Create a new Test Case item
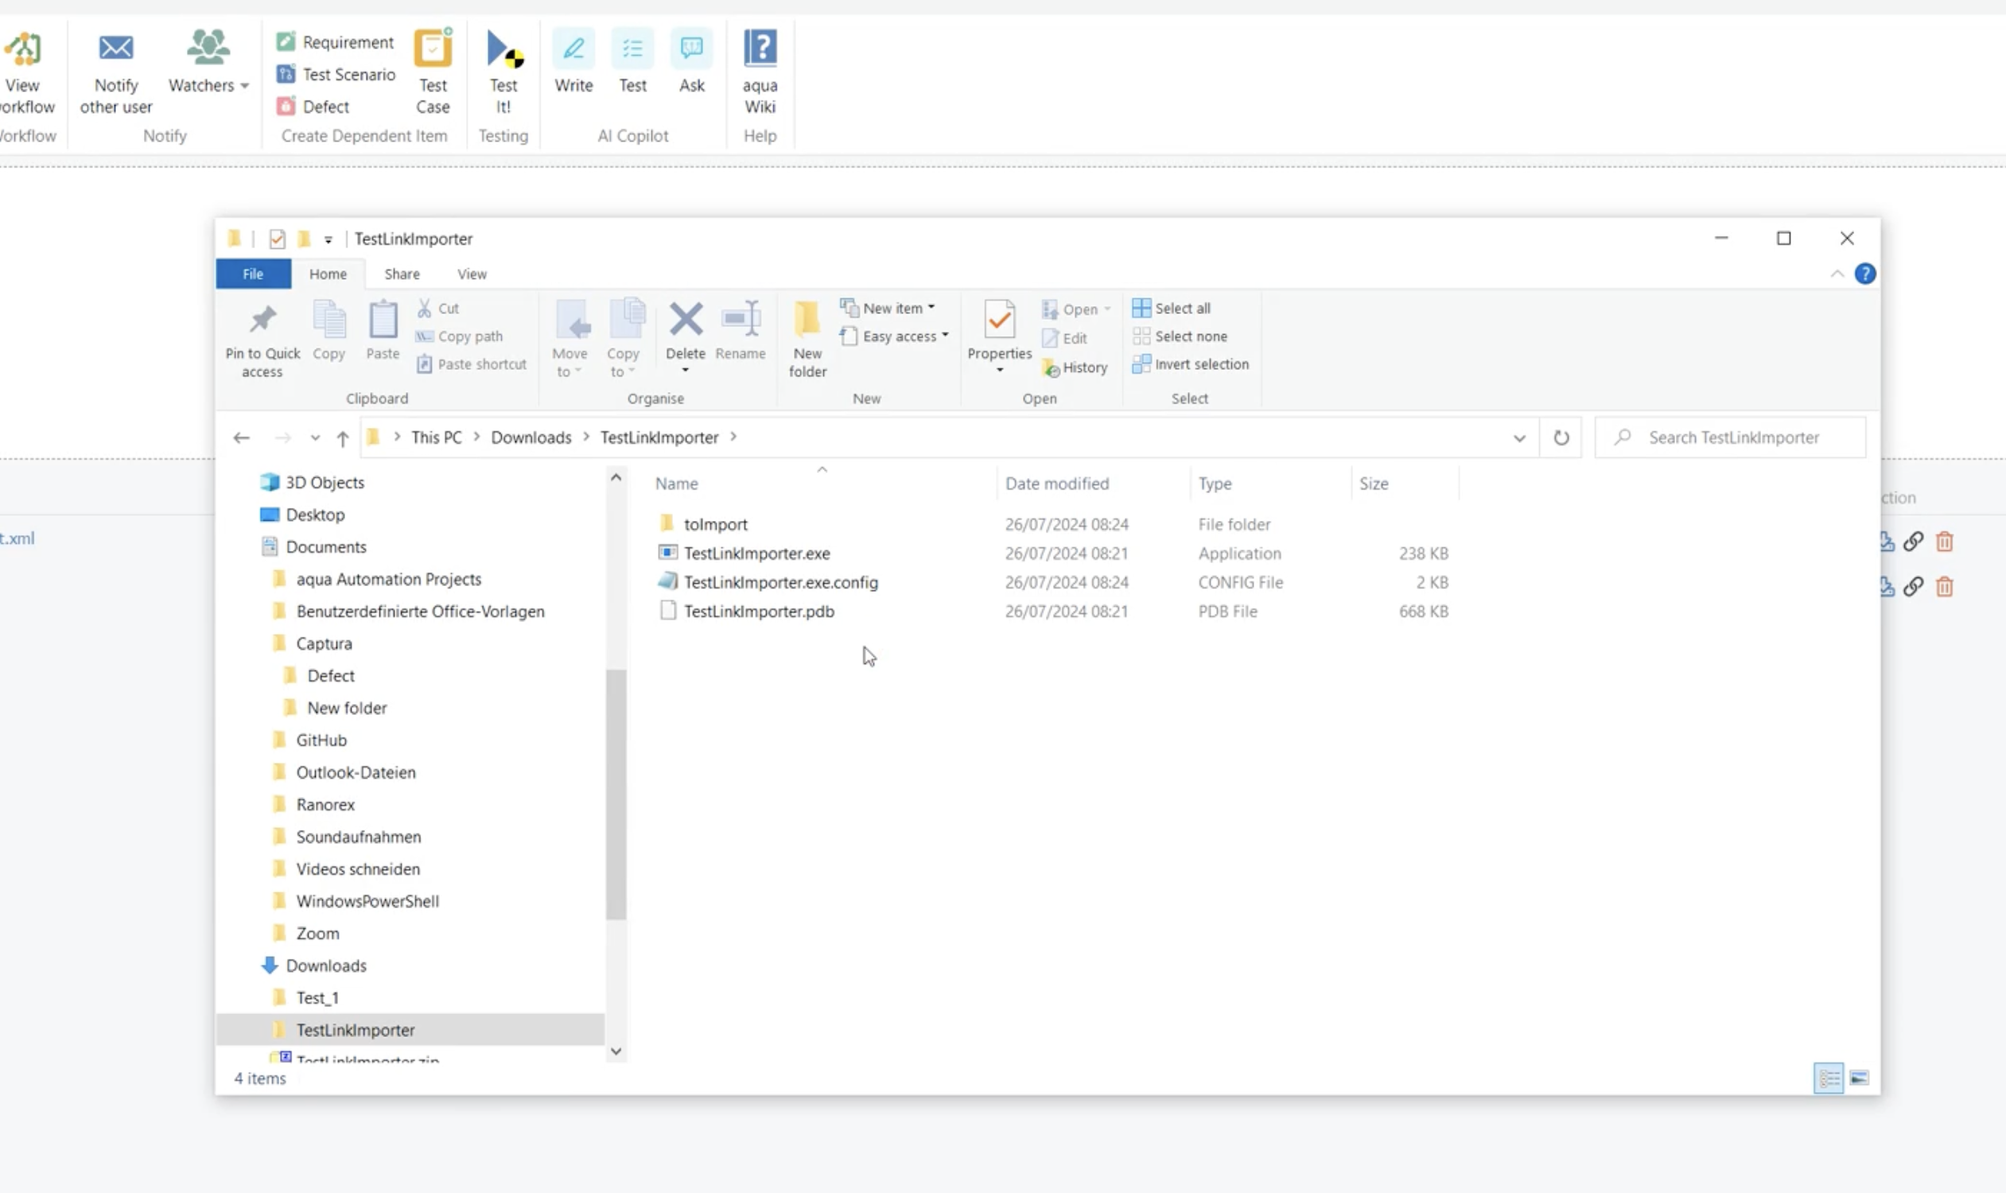This screenshot has height=1193, width=2006. pos(433,50)
